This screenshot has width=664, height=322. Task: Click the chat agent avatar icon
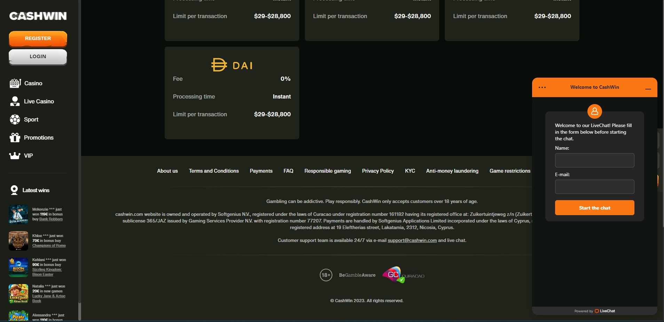(x=595, y=111)
